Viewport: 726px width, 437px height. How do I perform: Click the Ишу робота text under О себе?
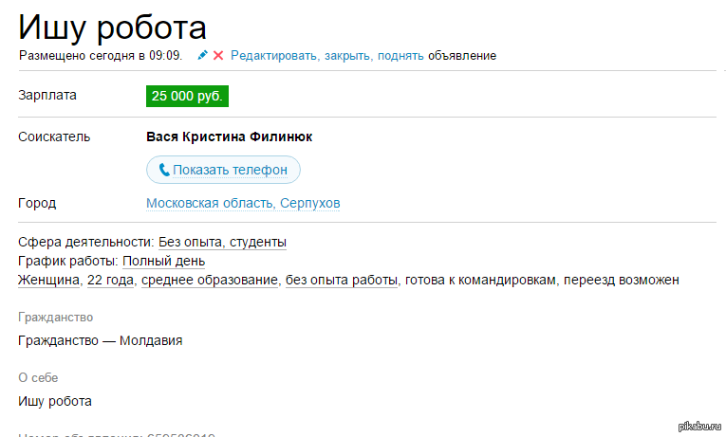[55, 401]
